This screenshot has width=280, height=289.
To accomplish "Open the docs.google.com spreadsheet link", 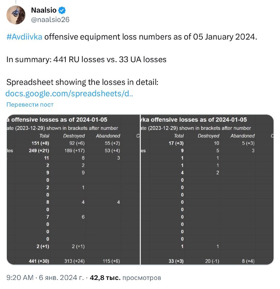I will click(x=69, y=94).
